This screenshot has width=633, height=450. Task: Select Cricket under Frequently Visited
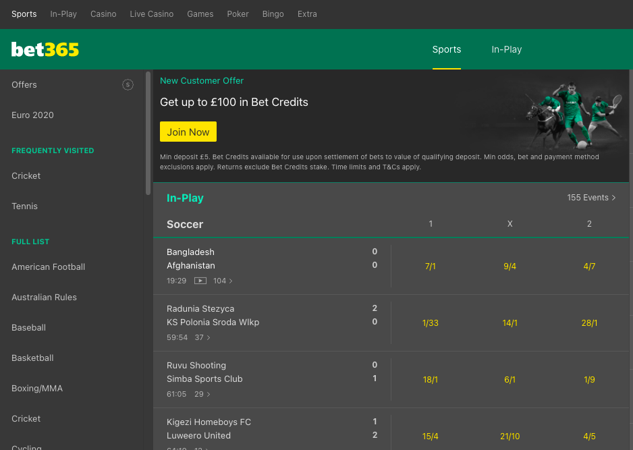point(26,176)
